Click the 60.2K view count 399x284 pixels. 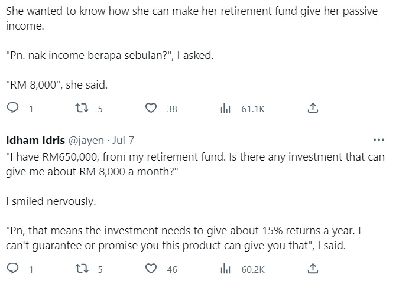pos(254,270)
